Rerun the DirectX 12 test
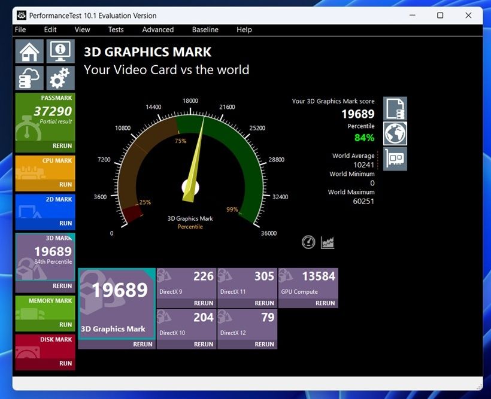Image resolution: width=491 pixels, height=399 pixels. point(264,344)
